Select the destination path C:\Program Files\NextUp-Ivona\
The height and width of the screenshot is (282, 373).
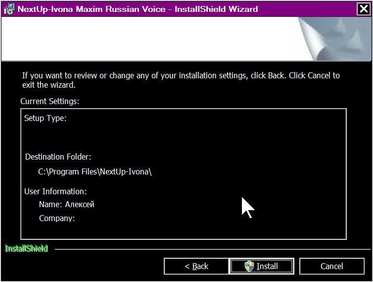[94, 171]
